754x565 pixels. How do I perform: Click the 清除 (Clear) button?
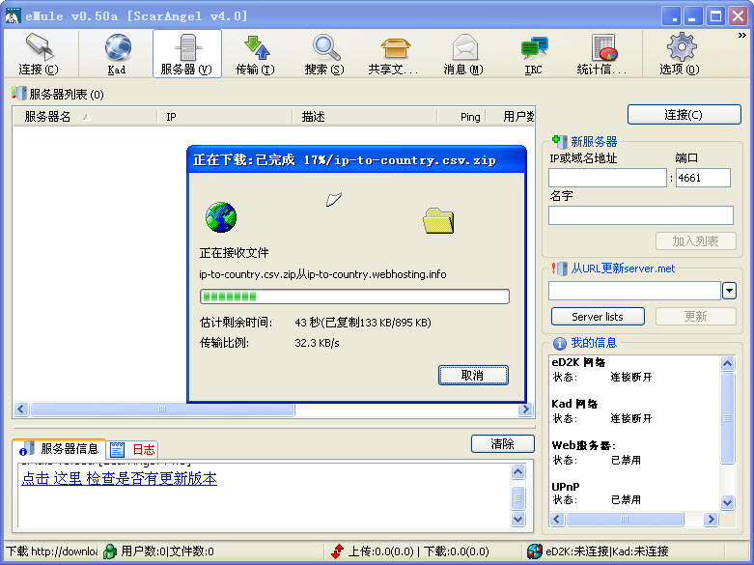[502, 444]
